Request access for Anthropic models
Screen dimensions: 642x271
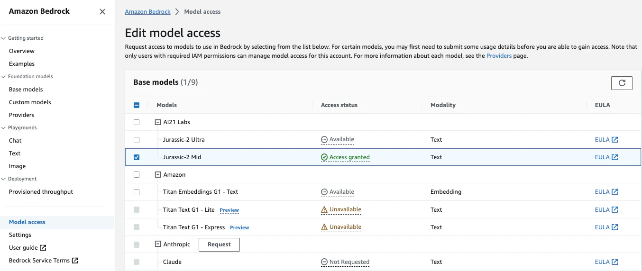click(x=219, y=244)
